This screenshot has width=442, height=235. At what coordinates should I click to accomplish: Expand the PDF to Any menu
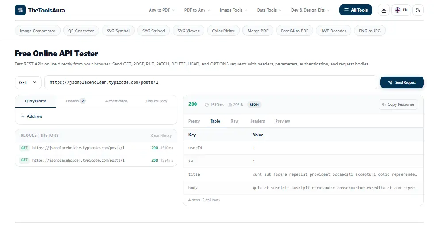click(x=197, y=10)
